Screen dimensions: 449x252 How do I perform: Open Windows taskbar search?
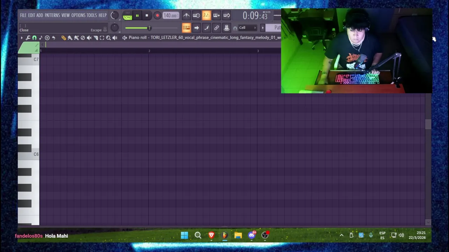(198, 236)
